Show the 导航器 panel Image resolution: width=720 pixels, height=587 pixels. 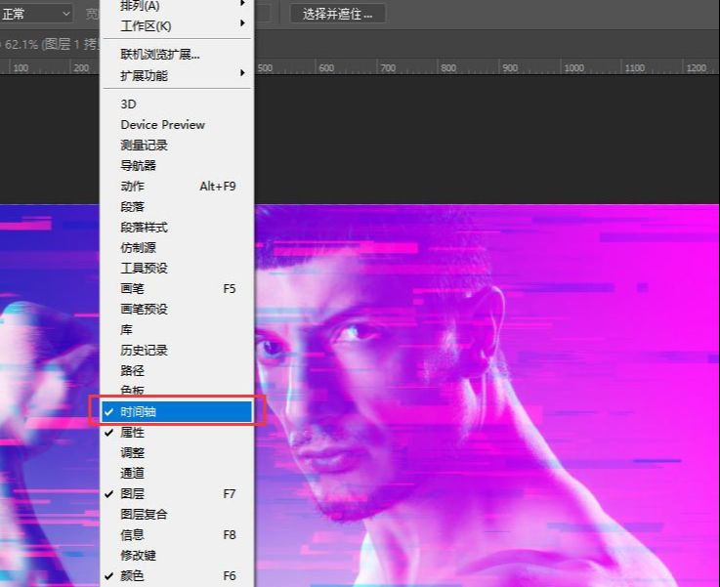[177, 165]
